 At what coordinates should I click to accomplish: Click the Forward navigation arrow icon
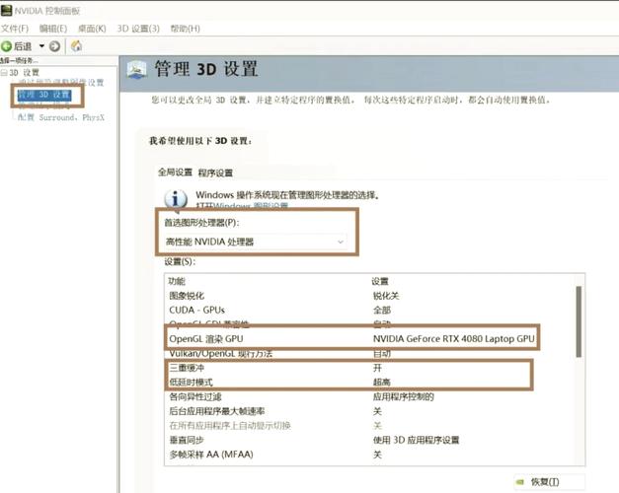[54, 46]
